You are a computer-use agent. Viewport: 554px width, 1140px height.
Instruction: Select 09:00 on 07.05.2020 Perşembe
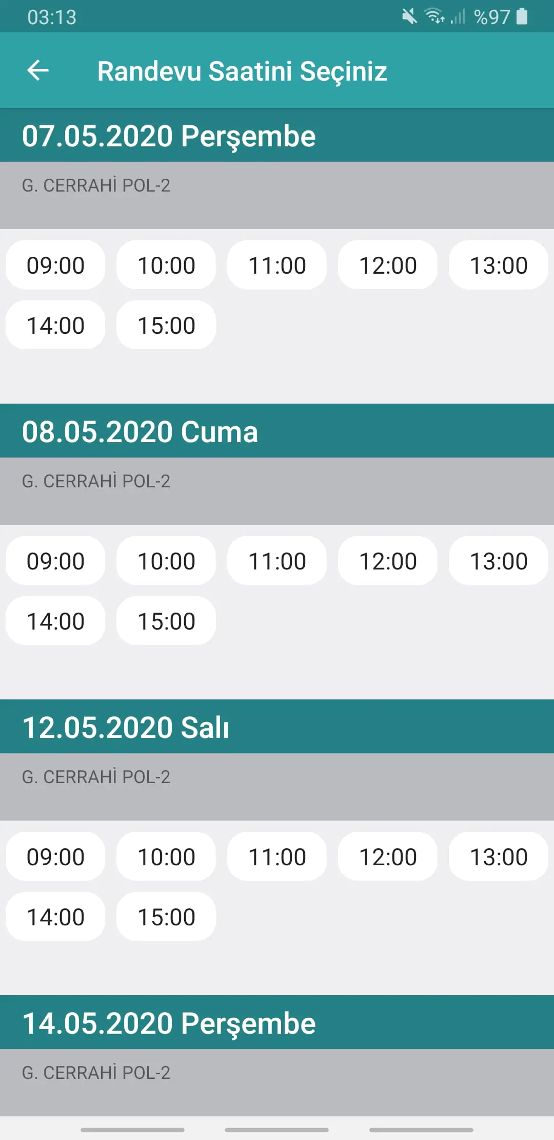(x=55, y=265)
